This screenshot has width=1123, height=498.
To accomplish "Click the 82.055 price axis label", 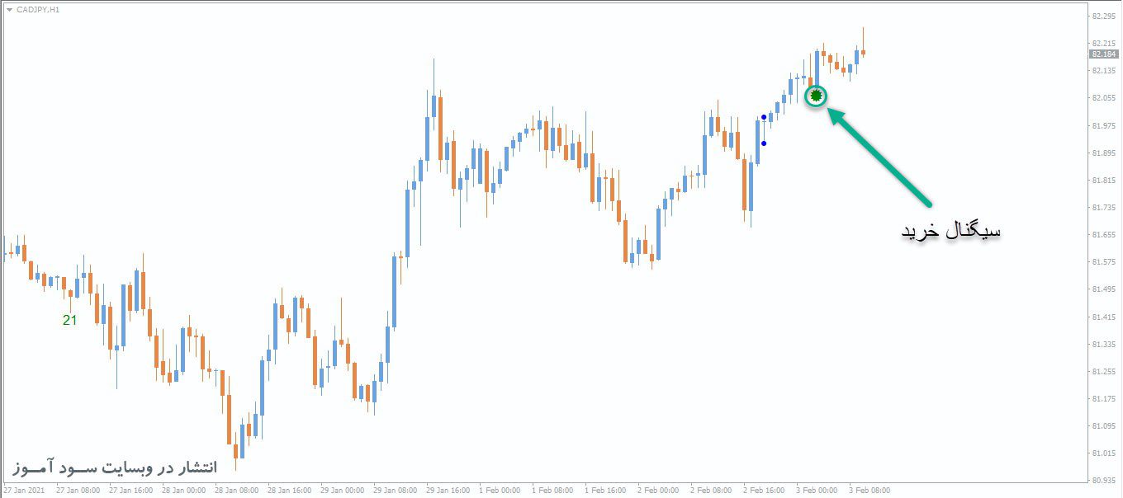I will pyautogui.click(x=1104, y=98).
